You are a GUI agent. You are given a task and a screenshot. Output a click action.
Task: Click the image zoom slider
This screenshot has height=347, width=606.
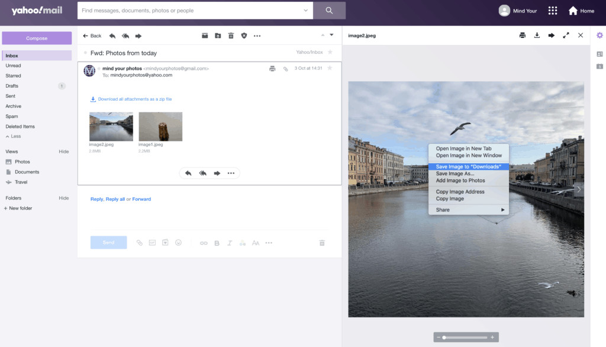pyautogui.click(x=465, y=338)
